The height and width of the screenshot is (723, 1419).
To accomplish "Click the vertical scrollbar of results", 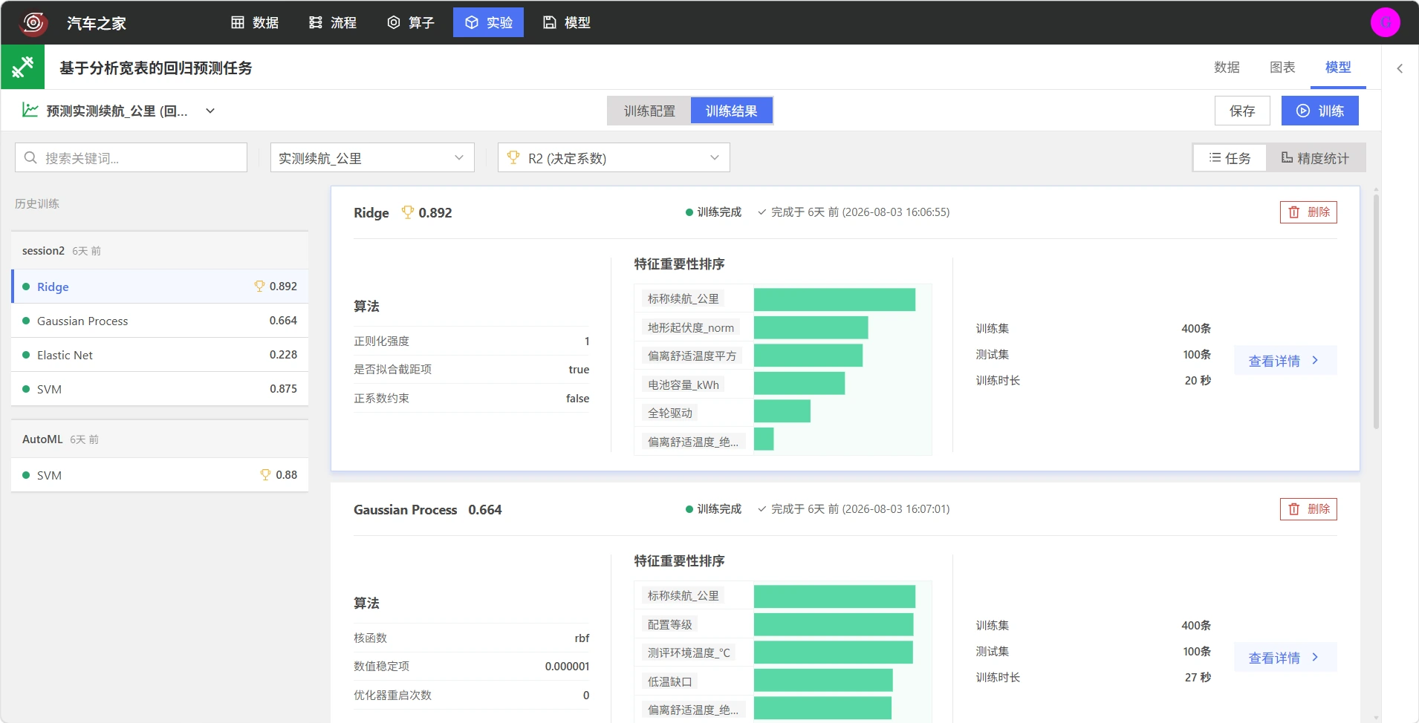I will [1376, 312].
